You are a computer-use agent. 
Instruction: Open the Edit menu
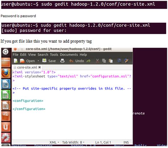pyautogui.click(x=23, y=55)
